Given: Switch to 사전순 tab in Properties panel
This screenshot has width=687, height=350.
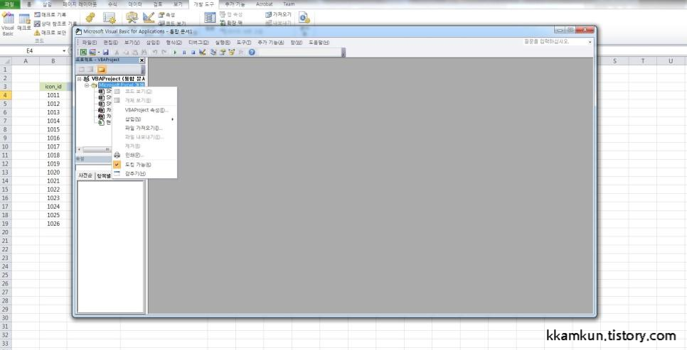Looking at the screenshot, I should click(x=85, y=175).
